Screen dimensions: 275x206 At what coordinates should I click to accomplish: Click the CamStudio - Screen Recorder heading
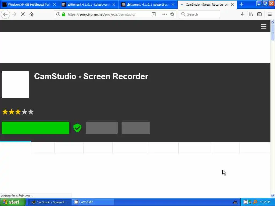pyautogui.click(x=91, y=76)
